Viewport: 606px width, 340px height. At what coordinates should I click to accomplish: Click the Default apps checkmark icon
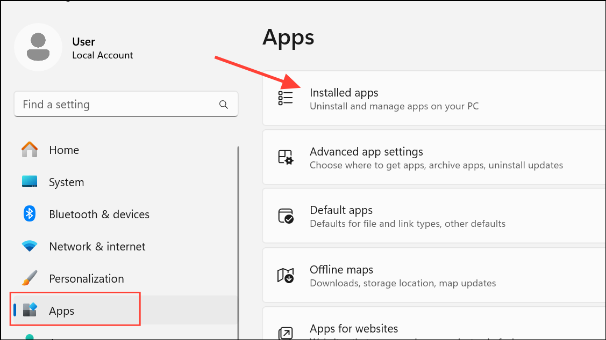pyautogui.click(x=286, y=216)
